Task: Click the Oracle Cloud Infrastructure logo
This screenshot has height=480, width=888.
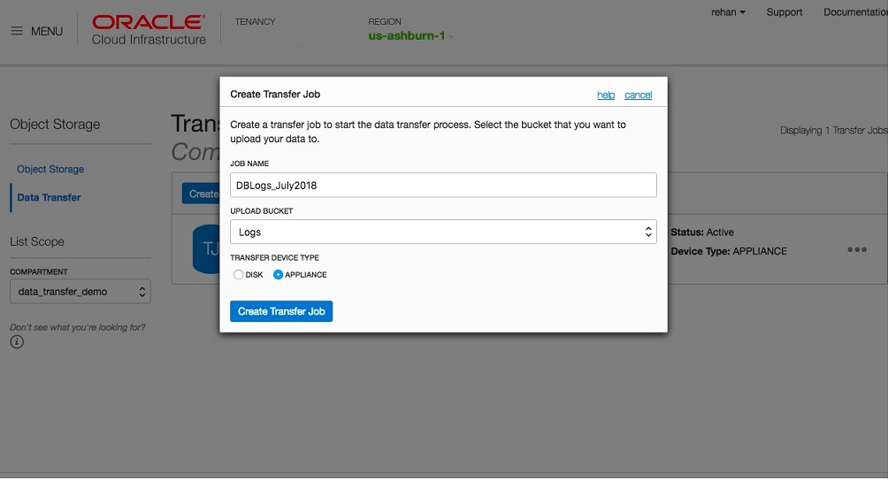Action: (x=149, y=29)
